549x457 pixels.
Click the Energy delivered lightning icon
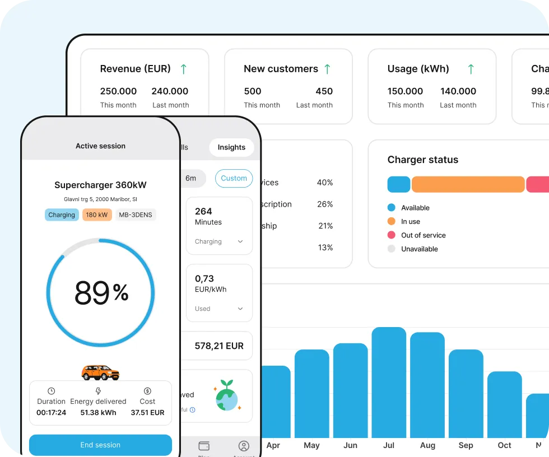(98, 391)
